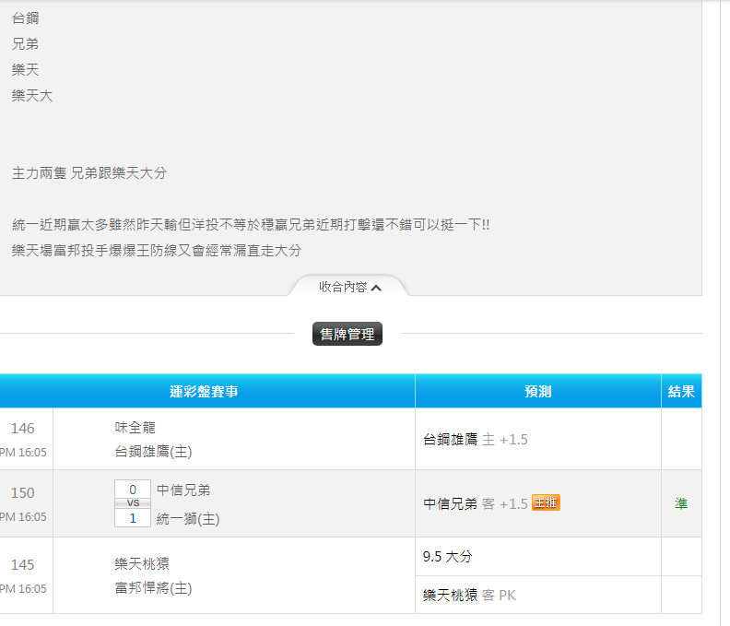Click the analysis line starting 統一近期贏太多
The image size is (730, 626).
251,225
